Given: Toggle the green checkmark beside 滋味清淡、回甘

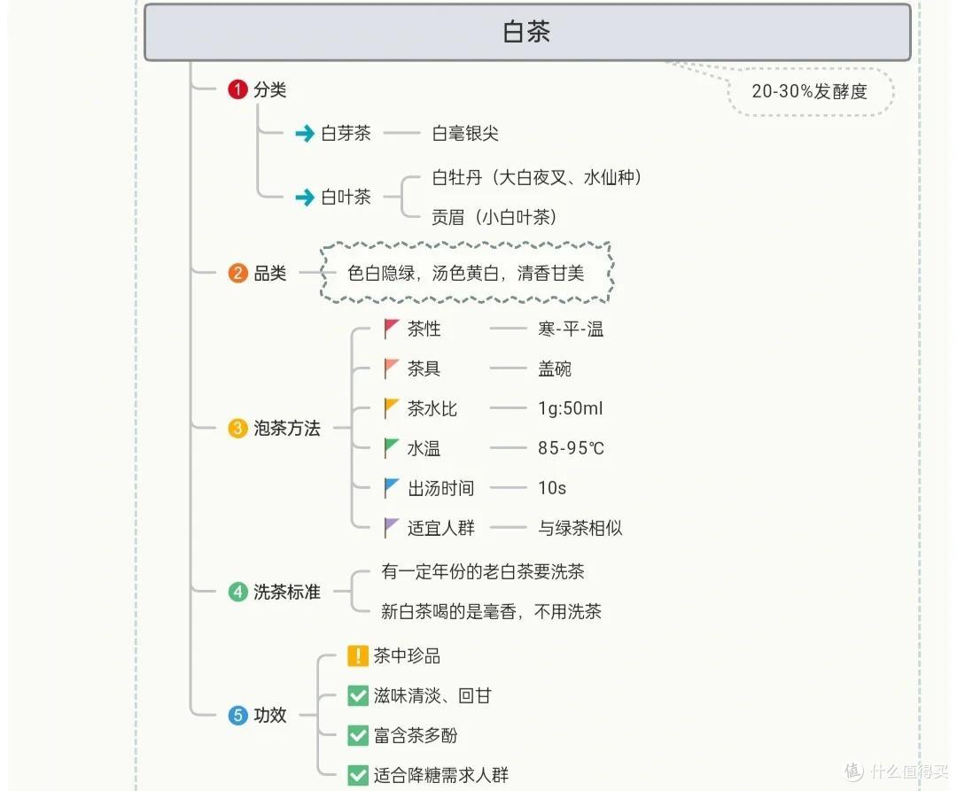Looking at the screenshot, I should pyautogui.click(x=358, y=696).
